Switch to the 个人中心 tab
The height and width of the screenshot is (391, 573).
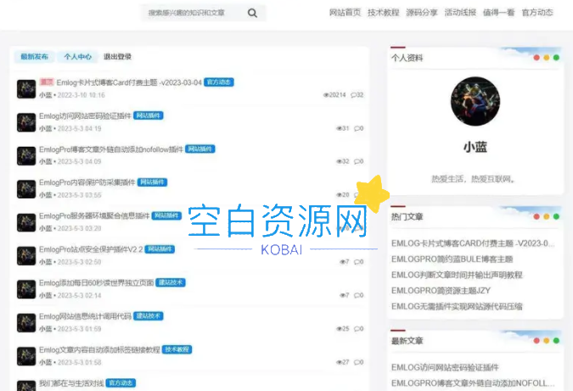(x=77, y=57)
